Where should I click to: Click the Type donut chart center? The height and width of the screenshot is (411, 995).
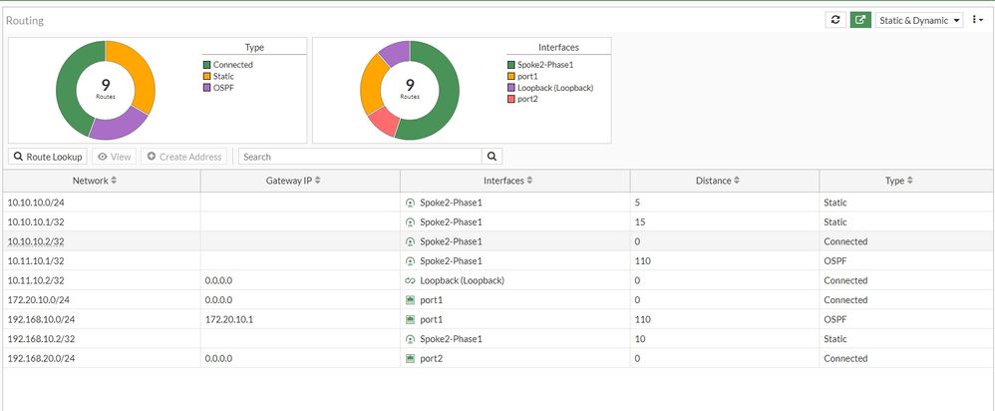click(x=106, y=90)
